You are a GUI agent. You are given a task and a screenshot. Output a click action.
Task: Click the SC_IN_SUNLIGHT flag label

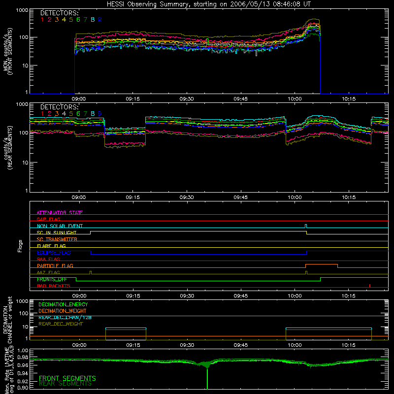(x=57, y=232)
